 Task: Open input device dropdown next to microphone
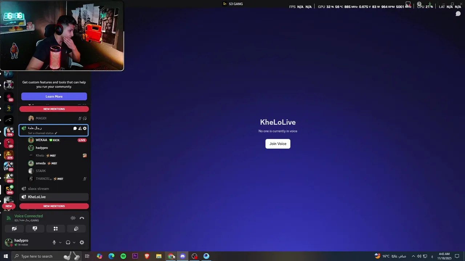click(60, 243)
